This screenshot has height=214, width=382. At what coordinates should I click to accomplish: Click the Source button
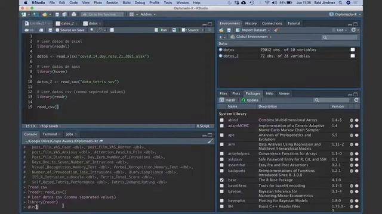pos(191,30)
